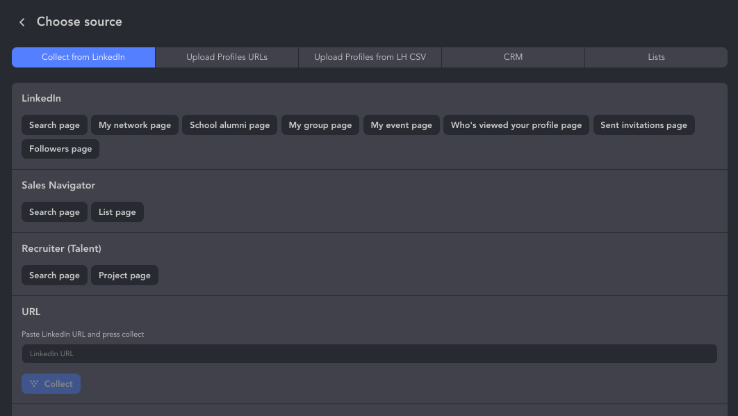
Task: Pick School alumni page source
Action: pyautogui.click(x=229, y=125)
